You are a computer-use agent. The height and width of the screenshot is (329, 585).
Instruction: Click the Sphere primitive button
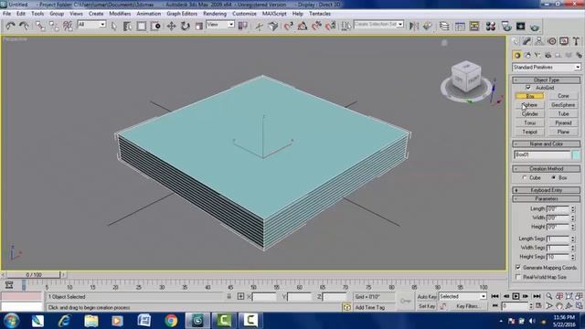[x=529, y=105]
